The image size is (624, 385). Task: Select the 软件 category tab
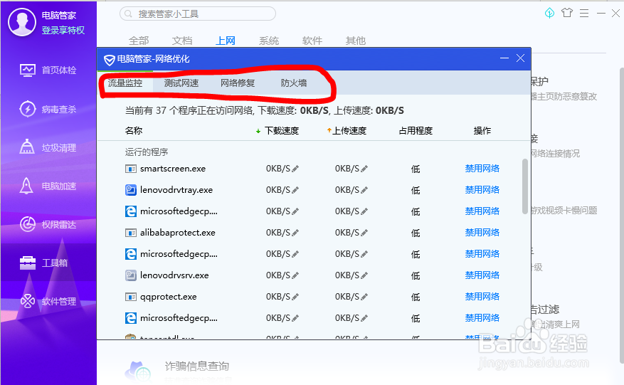point(312,41)
